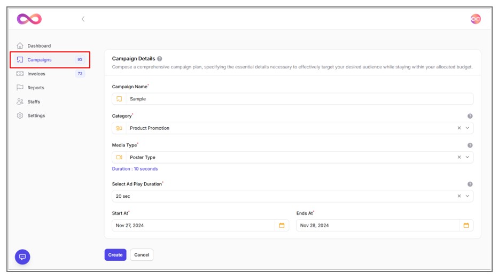Expand the Category dropdown arrow
Viewport: 498px width, 279px height.
(x=468, y=128)
